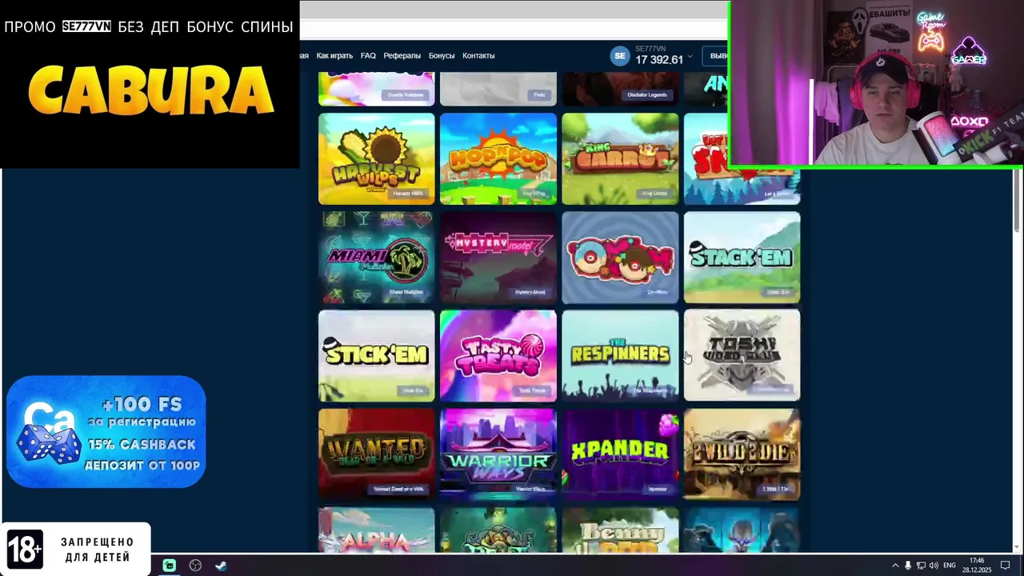Open the Warrior Ways game

498,454
